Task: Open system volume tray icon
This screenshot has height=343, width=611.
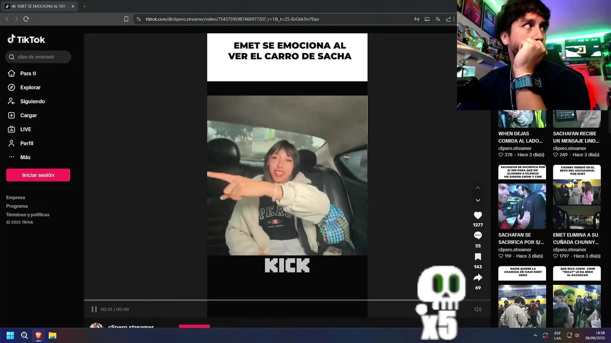Action: 577,335
